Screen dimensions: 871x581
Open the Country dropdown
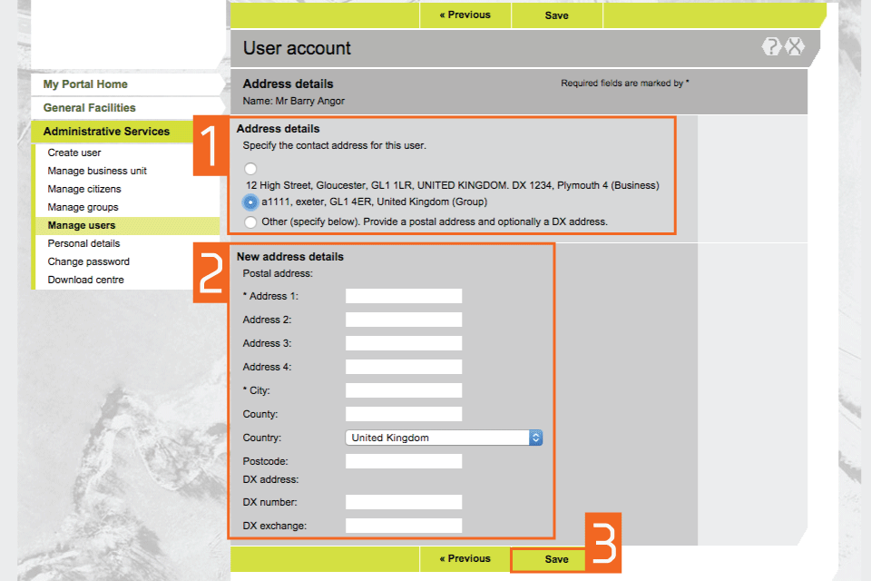[444, 438]
